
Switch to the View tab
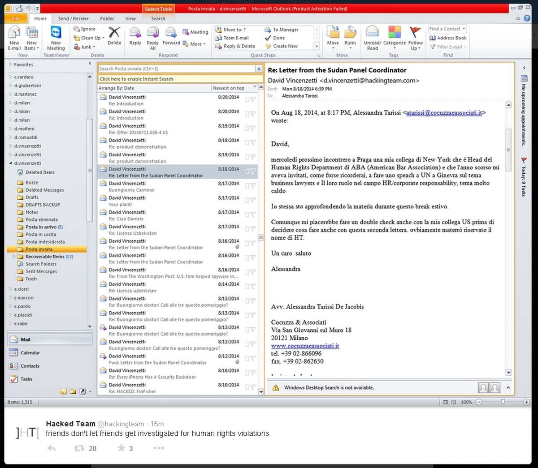[x=130, y=18]
